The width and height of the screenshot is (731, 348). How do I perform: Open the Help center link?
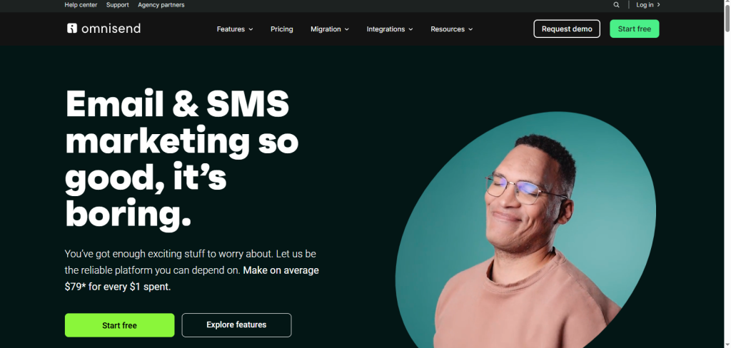coord(81,5)
